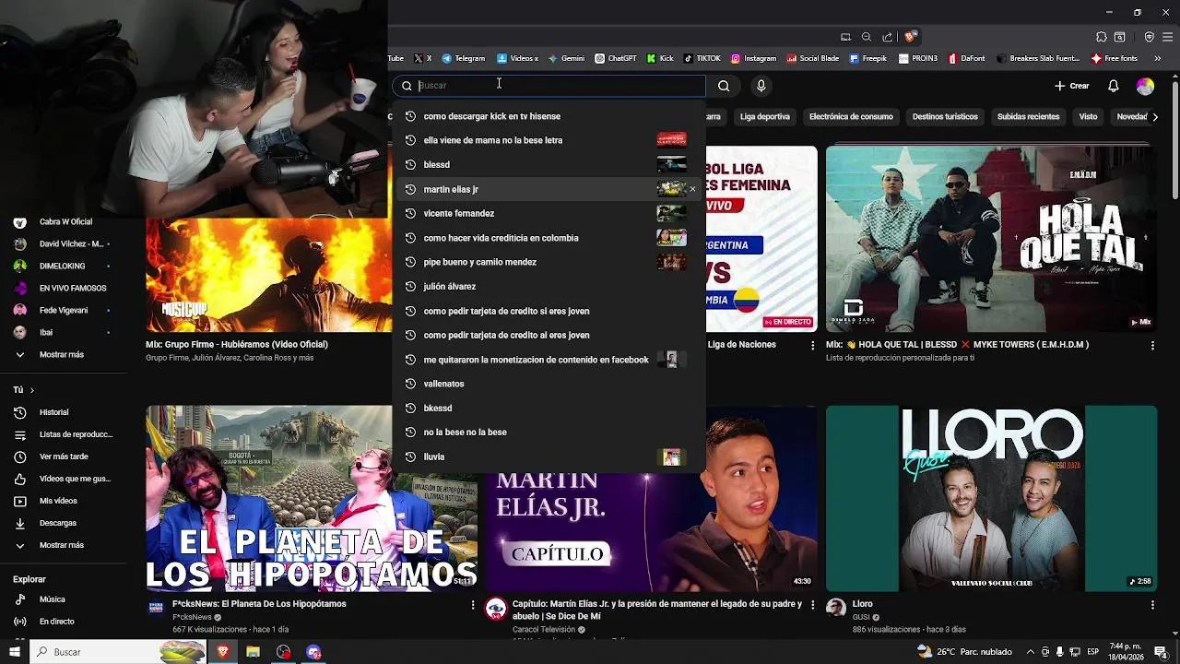1180x664 pixels.
Task: Open the Social Blade bookmark
Action: pyautogui.click(x=812, y=58)
